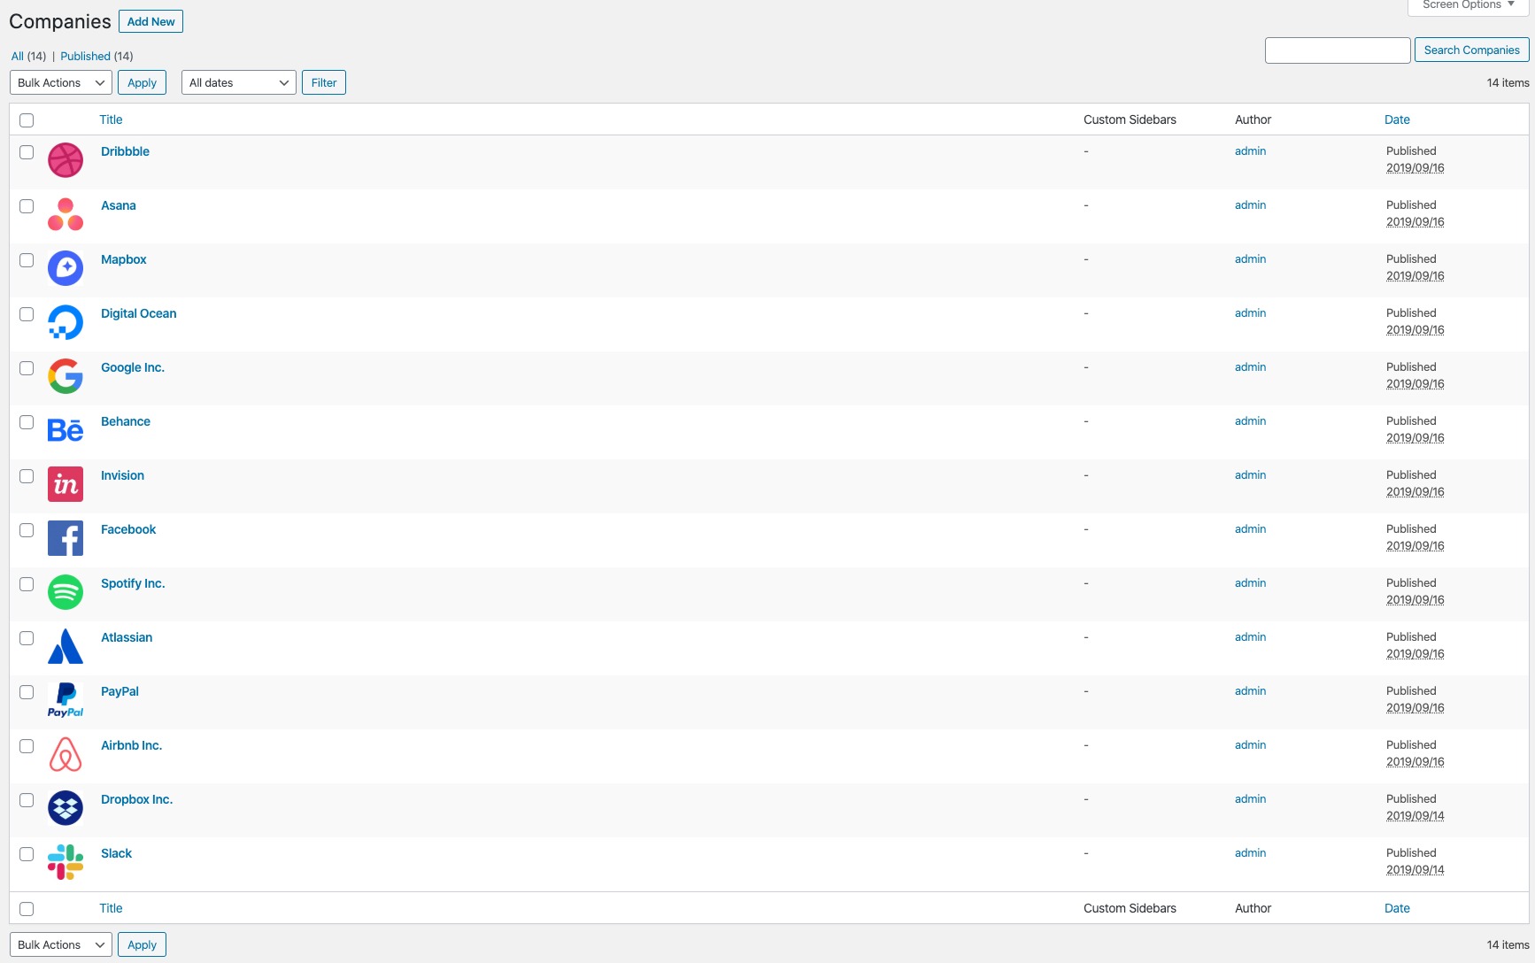Check the Mapbox row checkbox
The image size is (1535, 963).
tap(27, 260)
